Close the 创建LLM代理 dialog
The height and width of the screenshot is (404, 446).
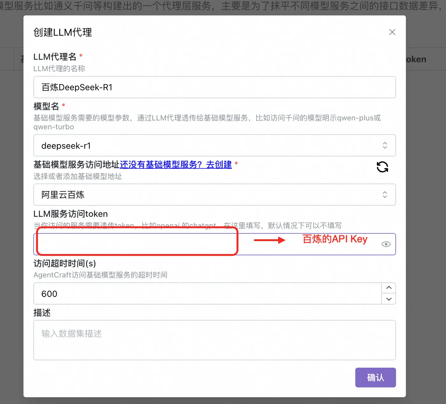392,32
